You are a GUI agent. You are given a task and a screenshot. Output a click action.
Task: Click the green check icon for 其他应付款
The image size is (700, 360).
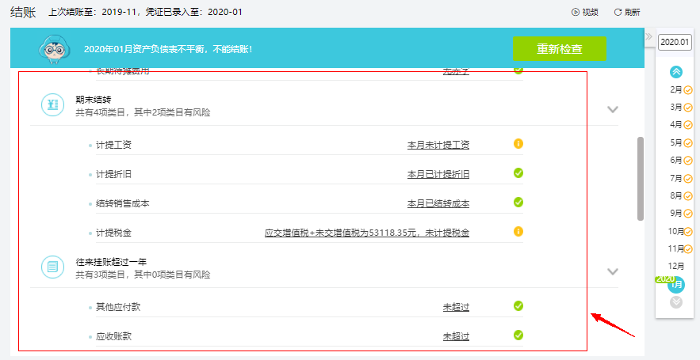[x=518, y=305]
